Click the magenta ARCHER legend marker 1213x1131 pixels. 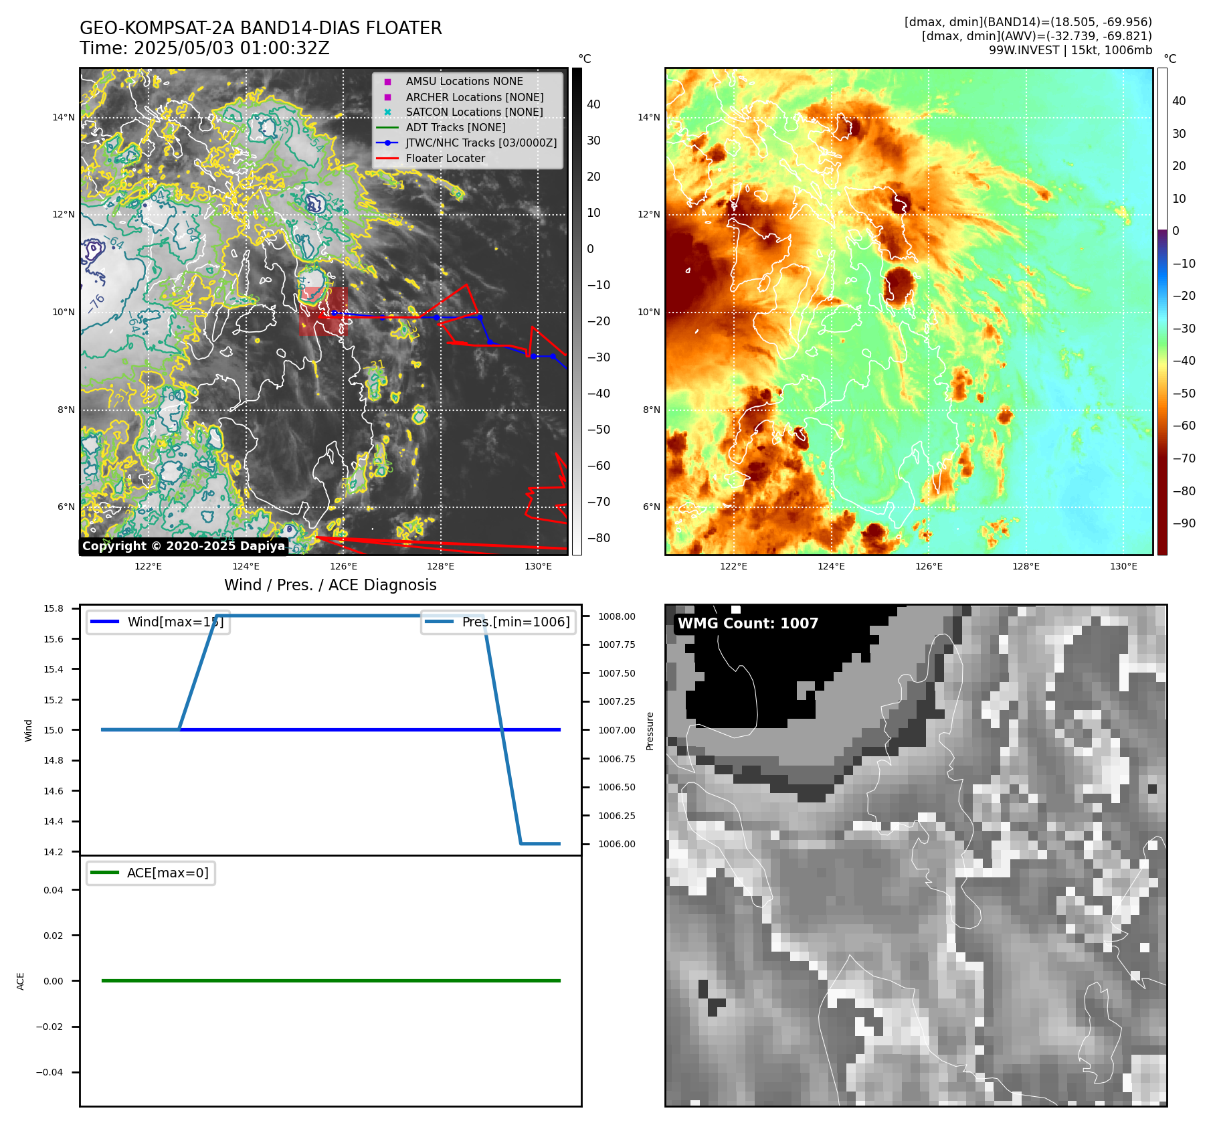(x=387, y=97)
